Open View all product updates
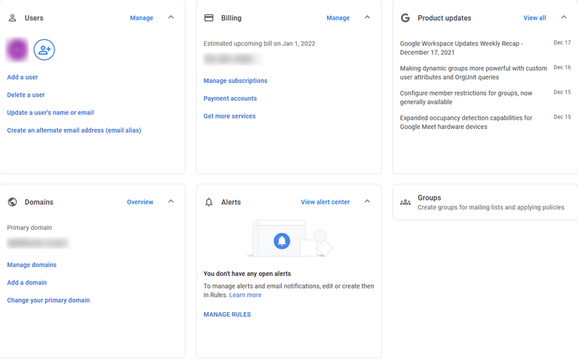The height and width of the screenshot is (361, 578). click(534, 17)
